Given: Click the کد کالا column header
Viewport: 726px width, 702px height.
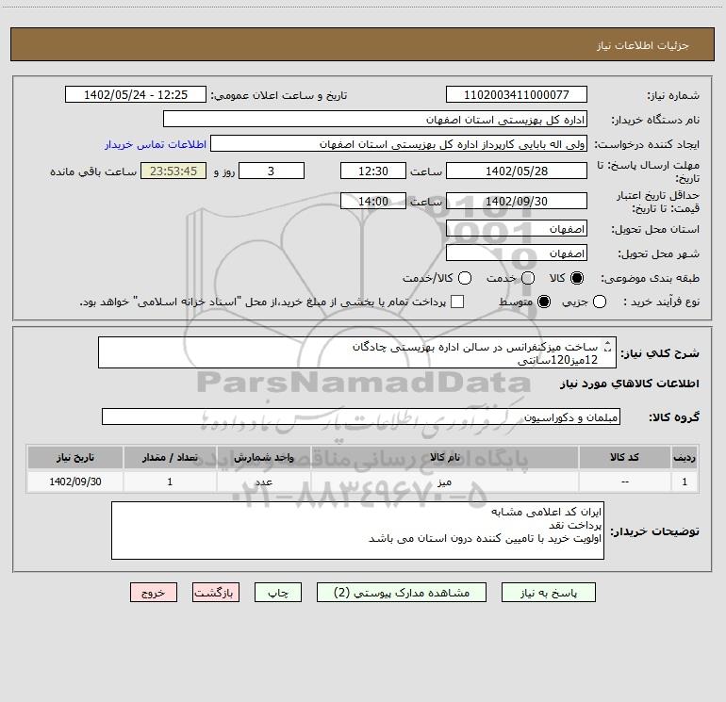Looking at the screenshot, I should pos(624,457).
